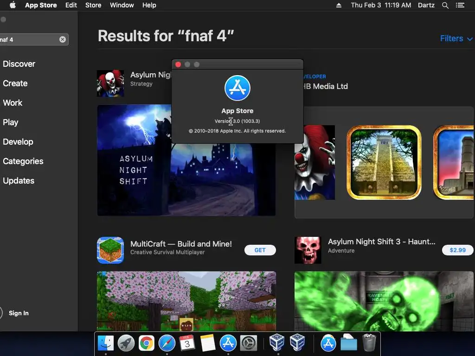Open Google Chrome from dock

146,343
